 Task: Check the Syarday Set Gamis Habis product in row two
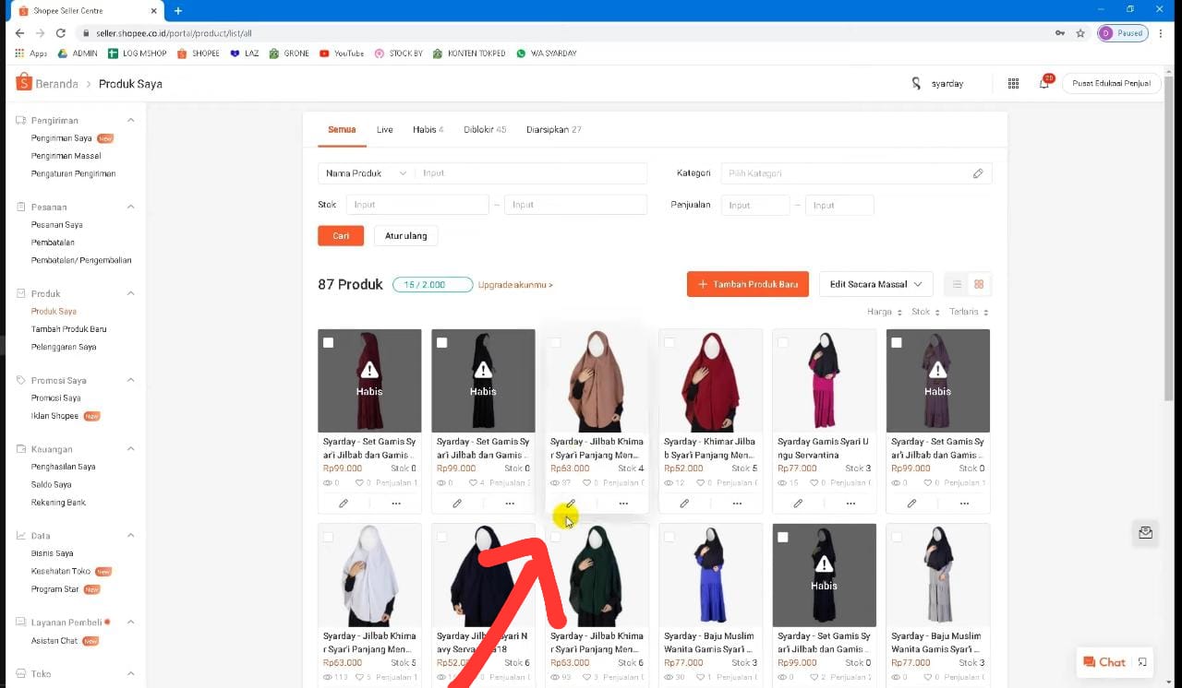click(782, 536)
